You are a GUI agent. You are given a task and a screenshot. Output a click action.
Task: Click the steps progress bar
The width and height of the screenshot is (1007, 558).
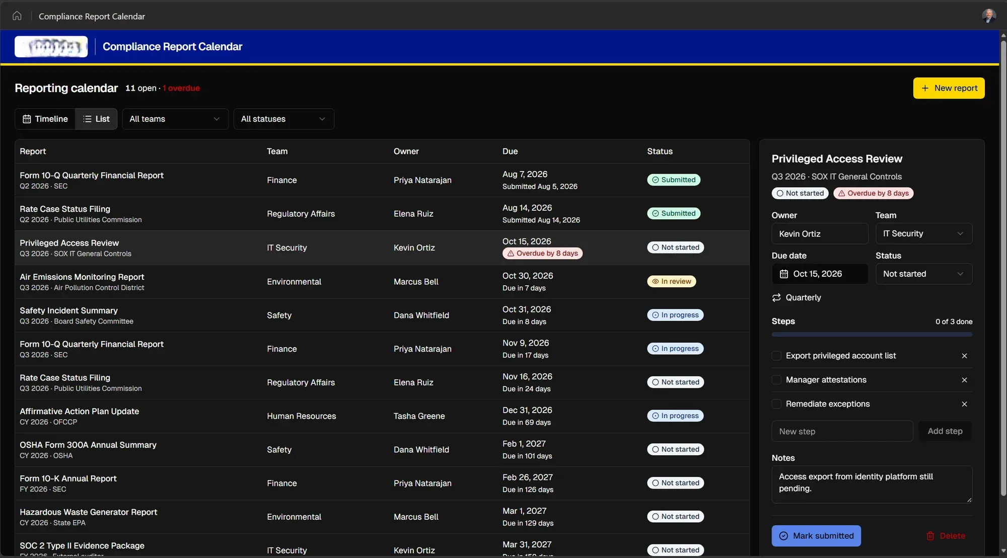872,335
